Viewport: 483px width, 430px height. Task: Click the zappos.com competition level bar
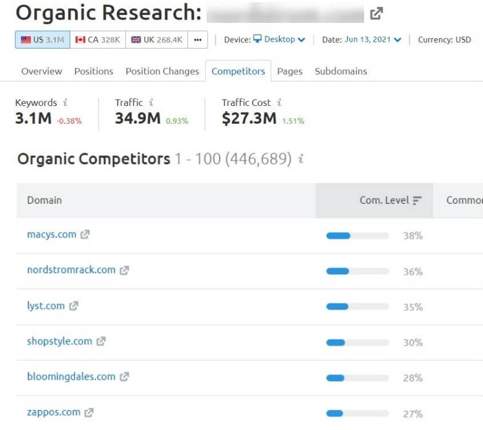tap(357, 413)
